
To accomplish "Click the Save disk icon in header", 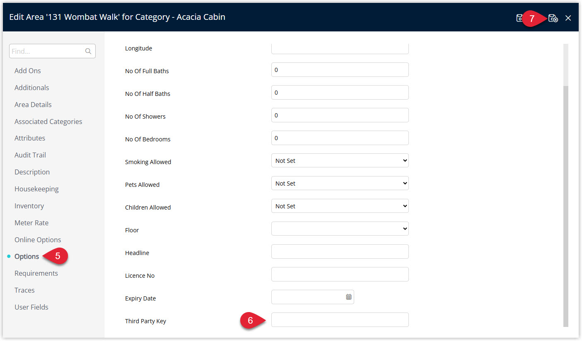I will point(519,18).
